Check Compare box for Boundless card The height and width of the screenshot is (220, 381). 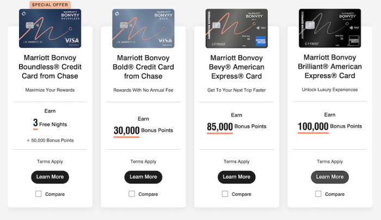point(39,194)
